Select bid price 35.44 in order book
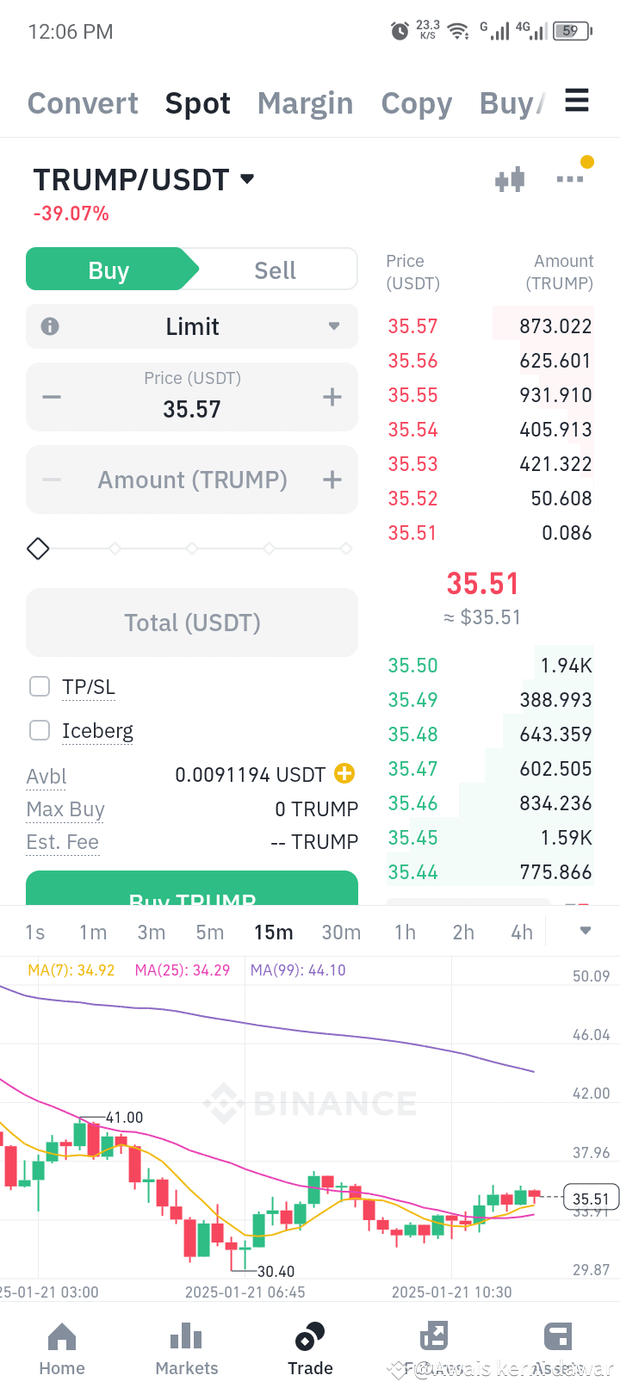Image resolution: width=620 pixels, height=1388 pixels. [412, 872]
